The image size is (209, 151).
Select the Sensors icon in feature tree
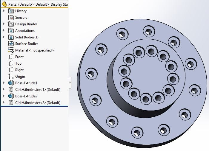[x=11, y=18]
